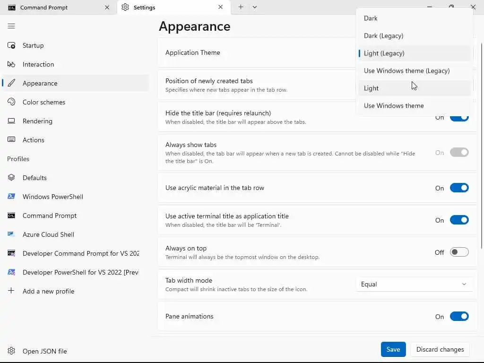
Task: Open Color schemes settings page
Action: 75,102
